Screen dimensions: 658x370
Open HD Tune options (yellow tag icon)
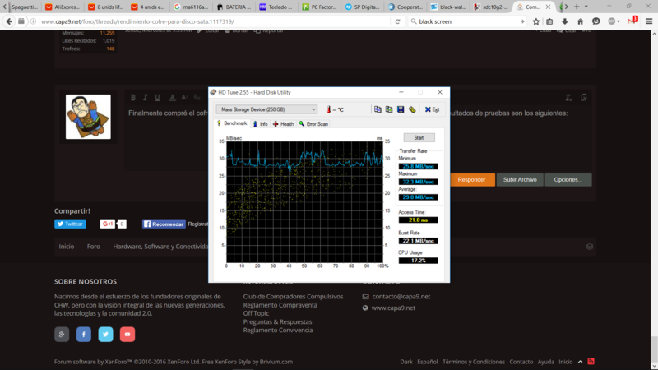(412, 109)
